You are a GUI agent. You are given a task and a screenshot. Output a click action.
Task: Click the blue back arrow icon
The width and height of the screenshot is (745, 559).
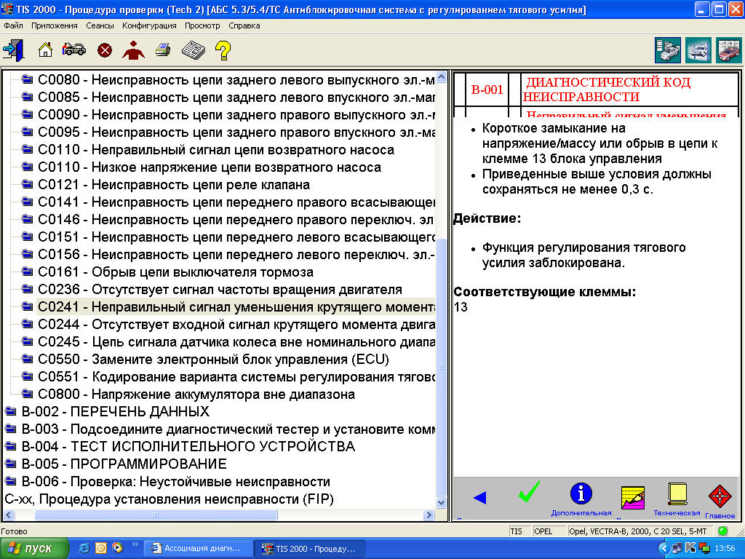pyautogui.click(x=479, y=498)
